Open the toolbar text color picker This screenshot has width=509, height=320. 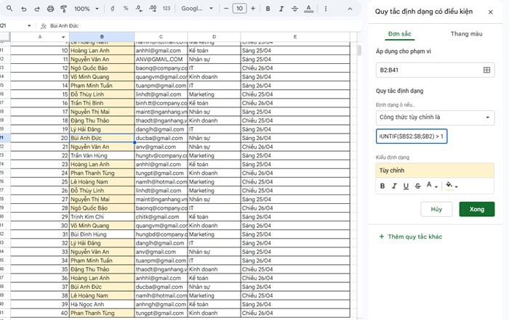click(x=309, y=9)
